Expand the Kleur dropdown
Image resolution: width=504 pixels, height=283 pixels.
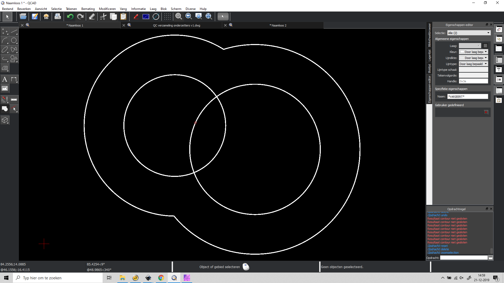474,52
